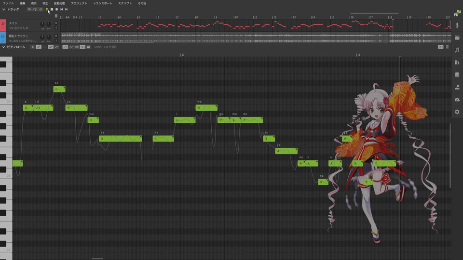The width and height of the screenshot is (463, 260).
Task: Open the library books panel
Action: tap(457, 63)
